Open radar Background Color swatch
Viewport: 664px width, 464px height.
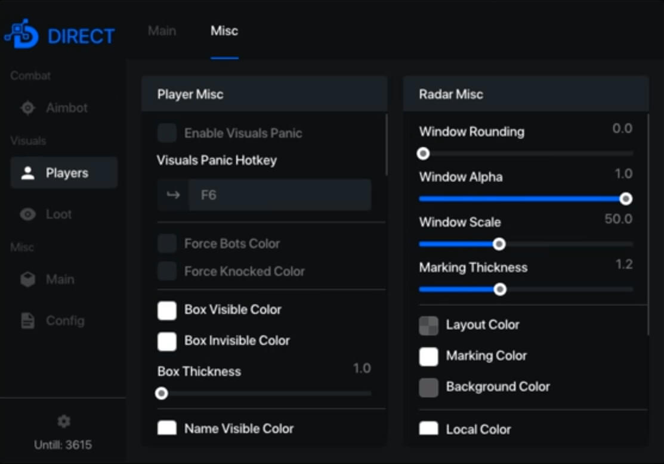[x=428, y=387]
